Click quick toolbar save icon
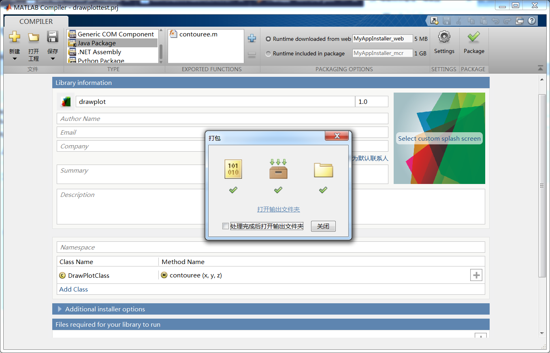Screen dimensions: 550x353 pos(447,21)
